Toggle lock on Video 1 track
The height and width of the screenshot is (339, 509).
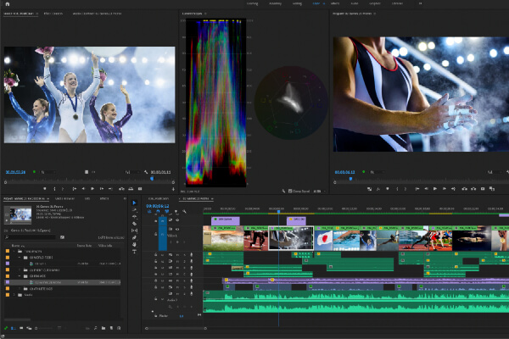(x=155, y=234)
